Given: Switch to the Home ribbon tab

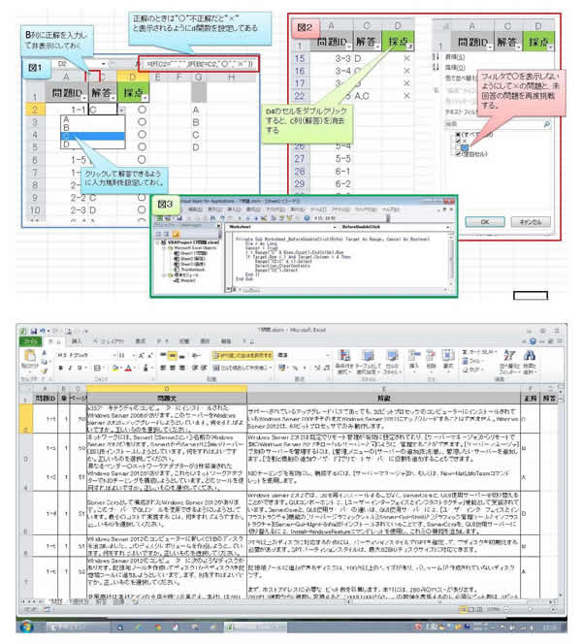Looking at the screenshot, I should point(54,341).
